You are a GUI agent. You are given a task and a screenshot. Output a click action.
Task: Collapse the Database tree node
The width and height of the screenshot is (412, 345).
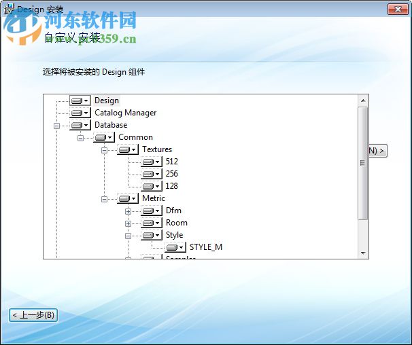[56, 126]
